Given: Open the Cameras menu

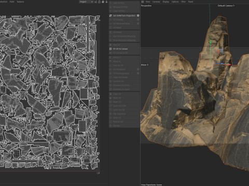Looking at the screenshot, I should click(x=156, y=2).
